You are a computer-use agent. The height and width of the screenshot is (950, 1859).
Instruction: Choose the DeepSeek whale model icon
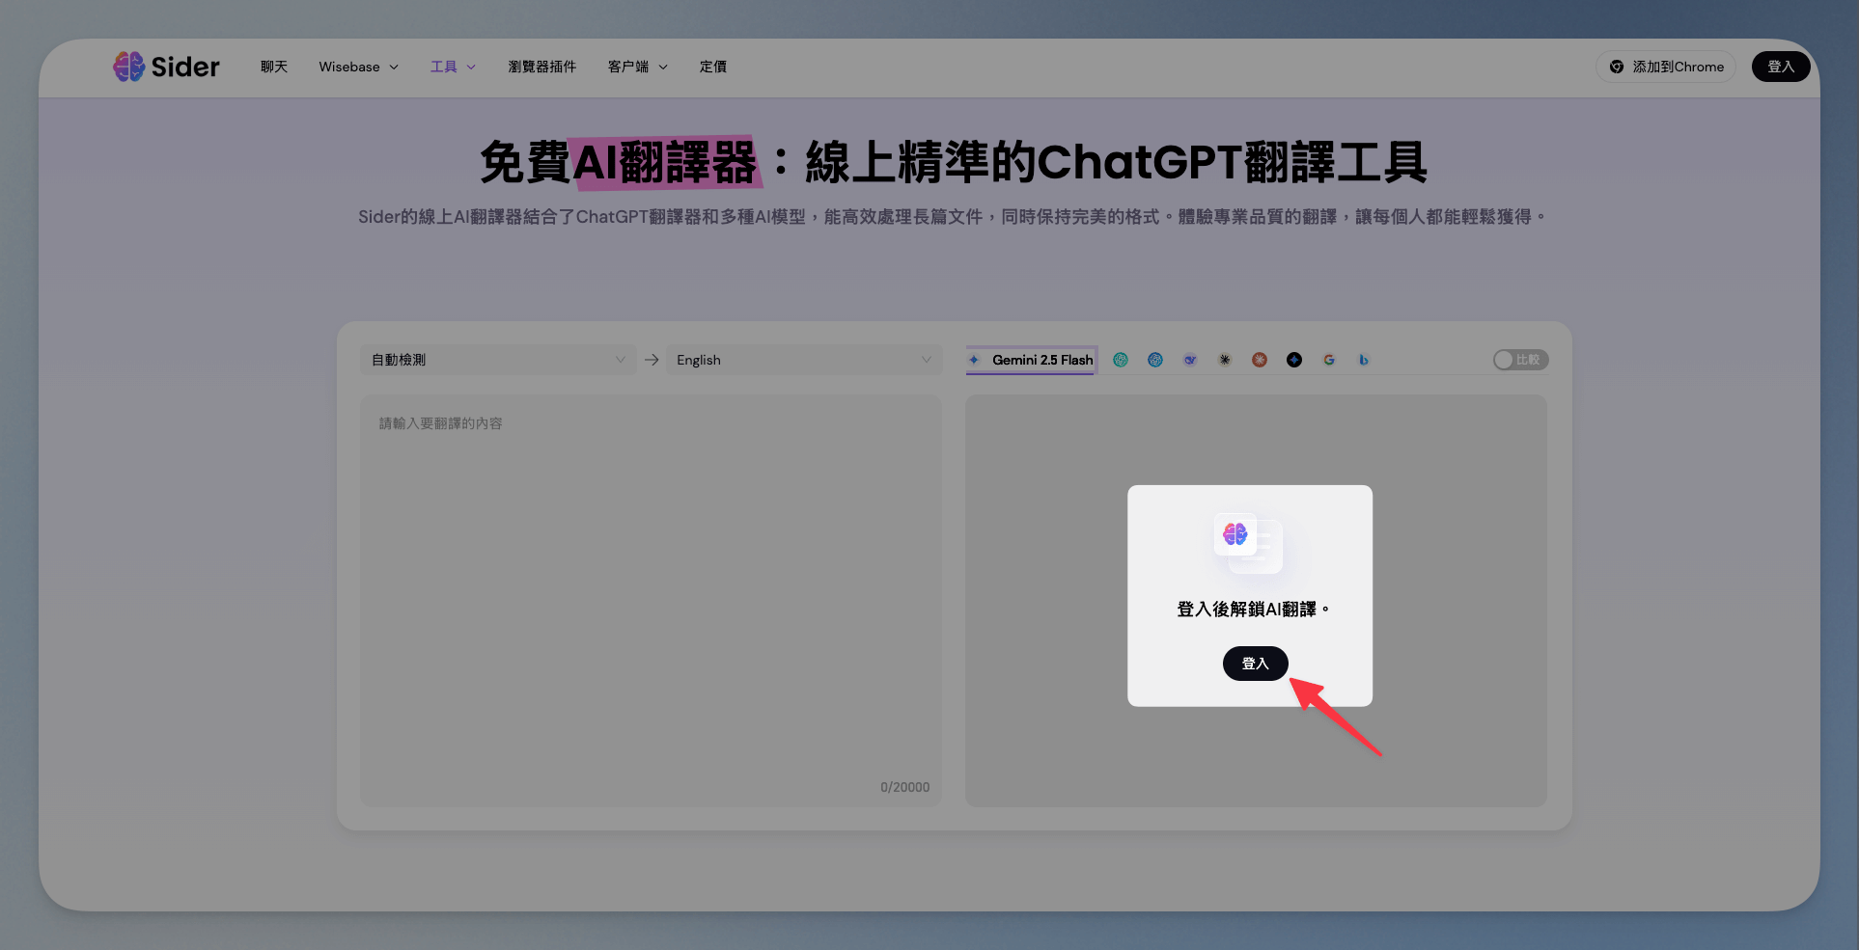[1189, 360]
